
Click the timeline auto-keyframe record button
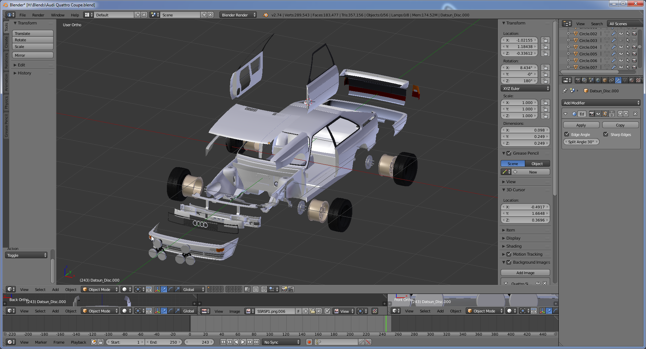309,342
